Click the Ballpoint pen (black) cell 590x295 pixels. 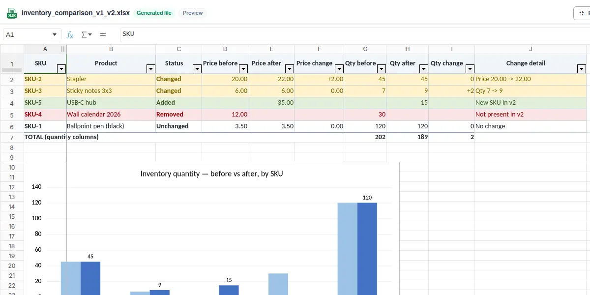111,126
